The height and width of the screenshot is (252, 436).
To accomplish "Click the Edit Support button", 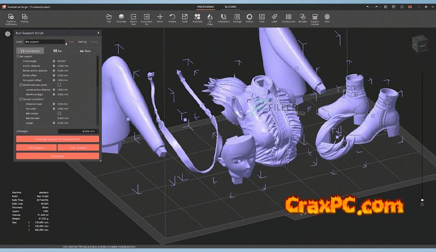I will [37, 148].
